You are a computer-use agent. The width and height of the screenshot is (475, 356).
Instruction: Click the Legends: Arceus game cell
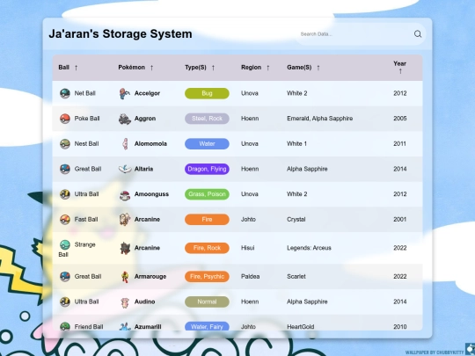tap(309, 248)
